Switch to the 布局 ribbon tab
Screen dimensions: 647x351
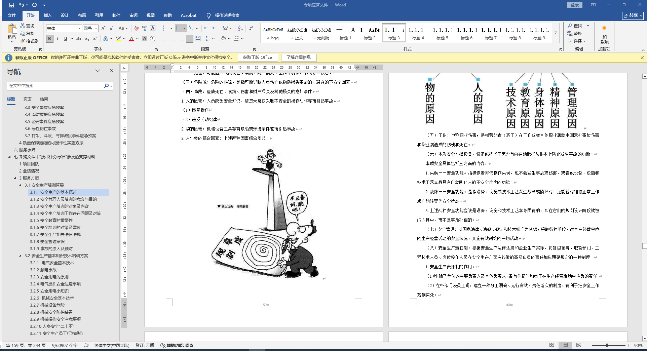82,15
